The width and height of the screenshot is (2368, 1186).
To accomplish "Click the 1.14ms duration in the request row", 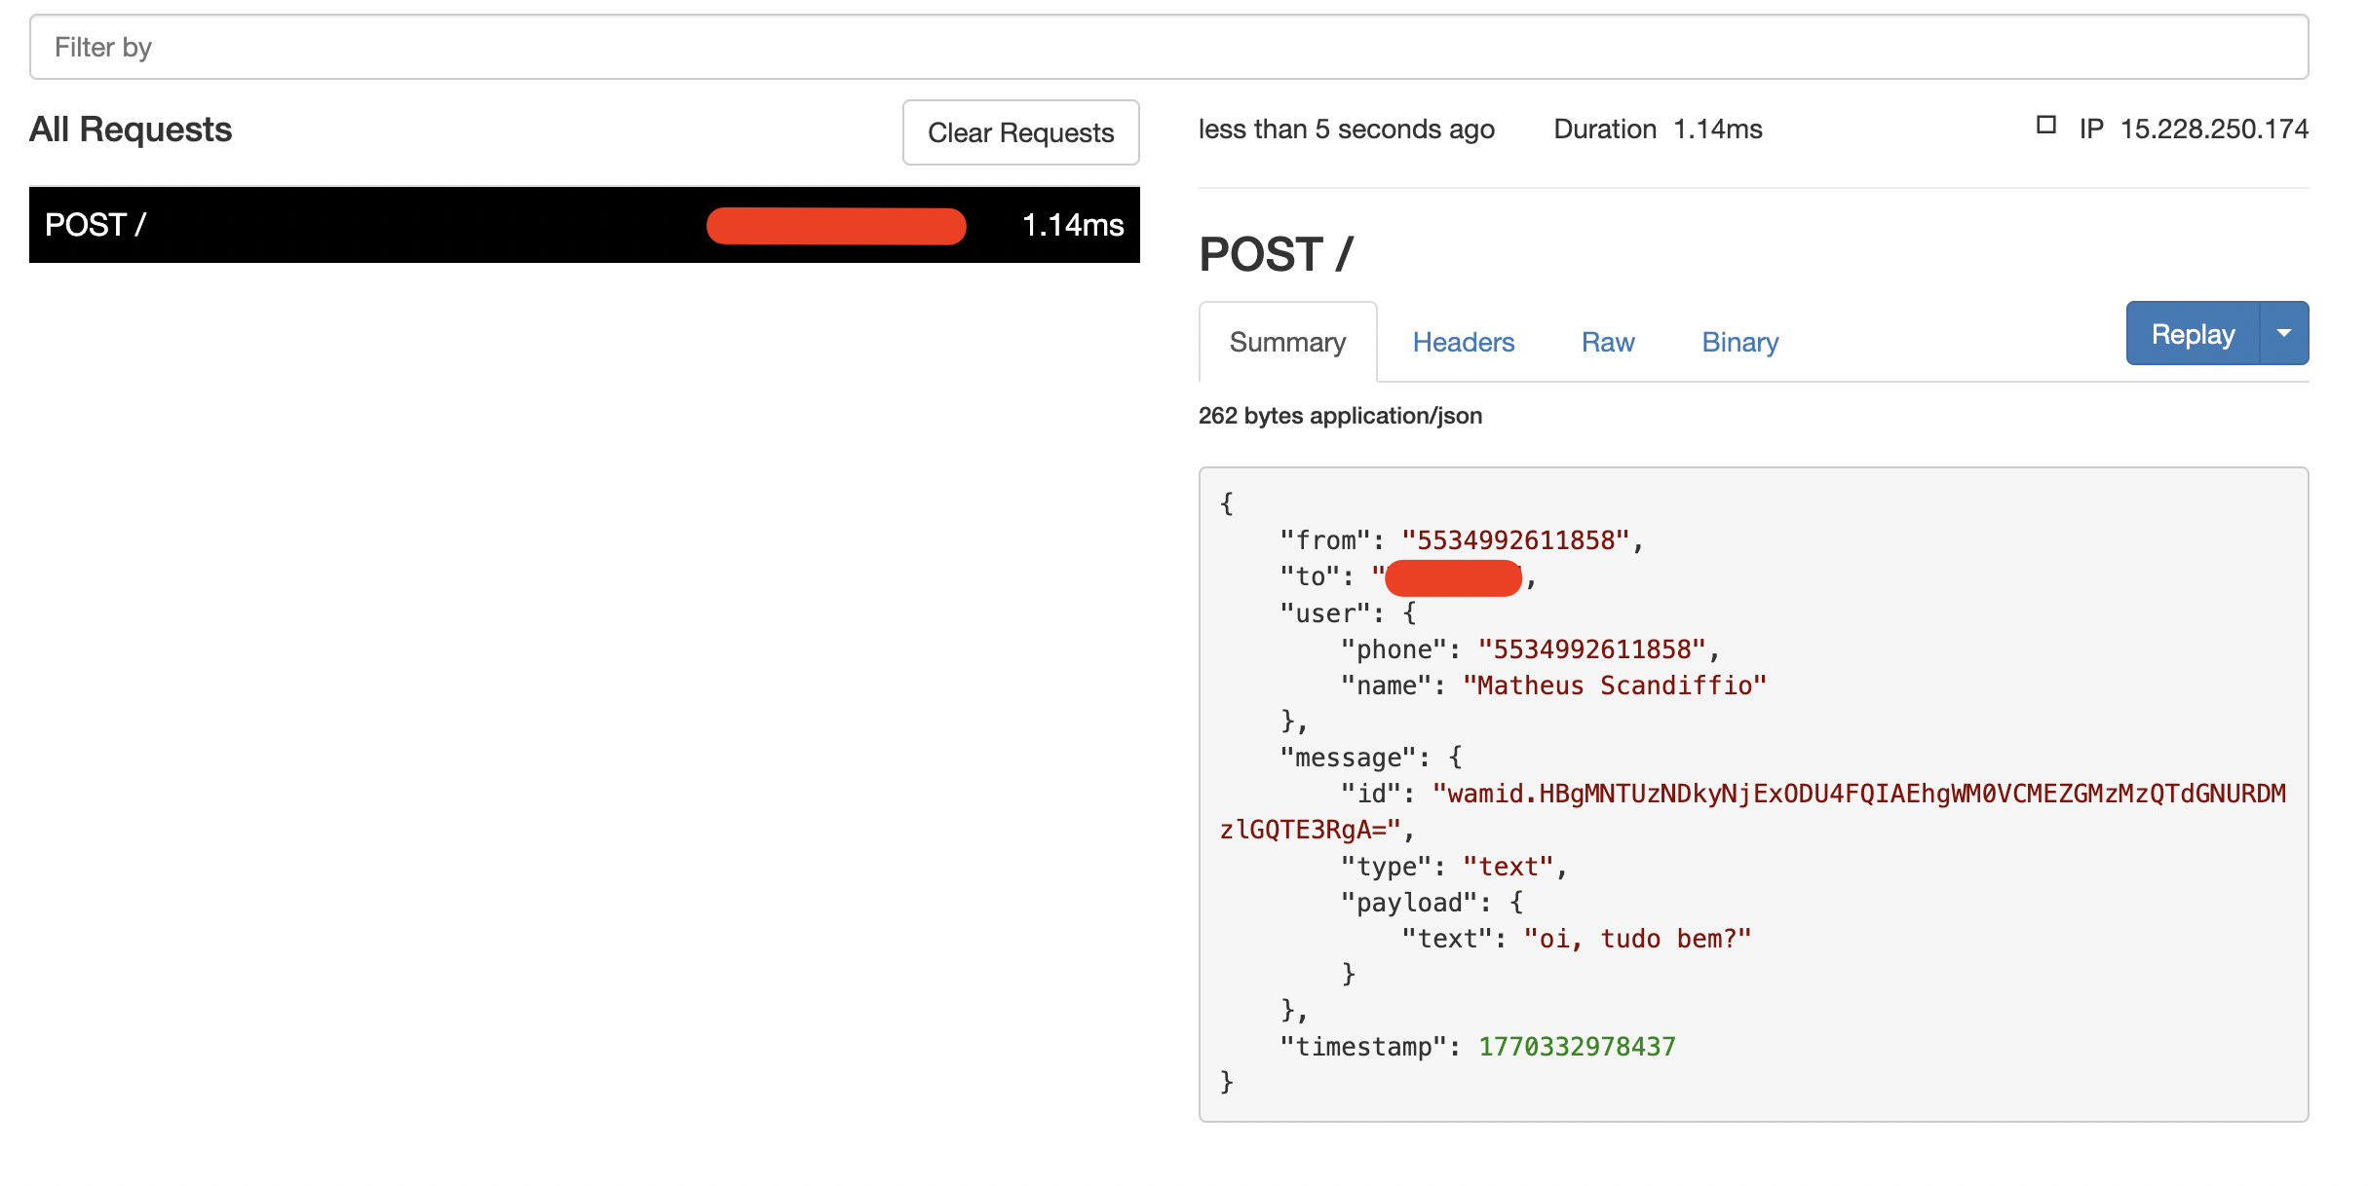I will tap(1072, 225).
